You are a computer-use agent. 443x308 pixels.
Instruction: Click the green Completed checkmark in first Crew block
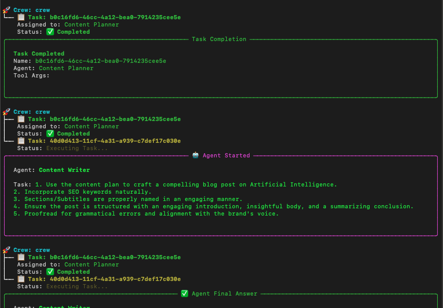click(x=50, y=32)
